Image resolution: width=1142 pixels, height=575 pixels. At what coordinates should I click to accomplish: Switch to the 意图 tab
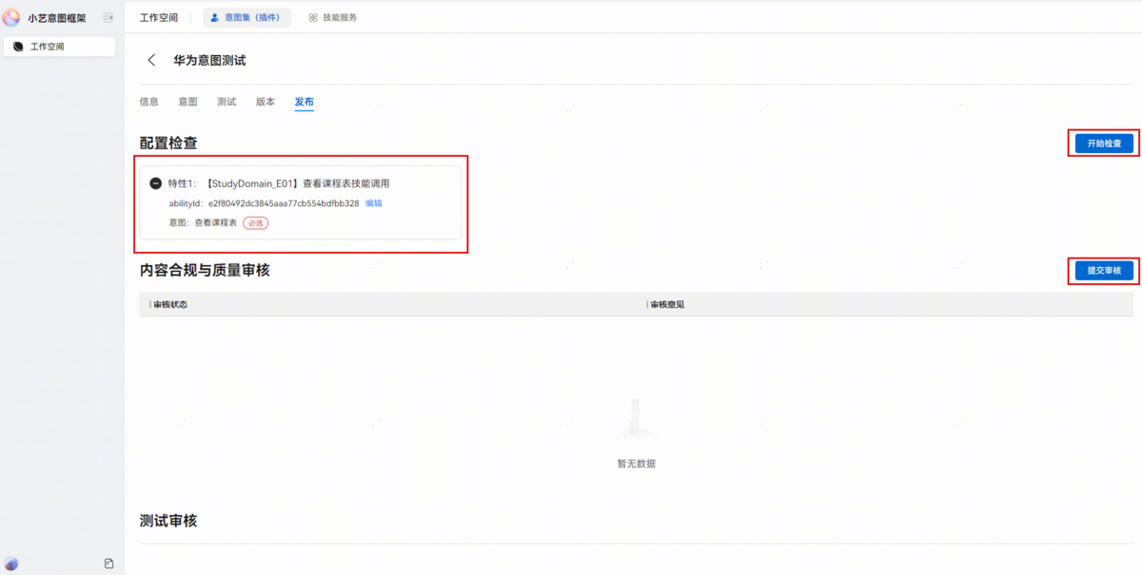tap(187, 102)
